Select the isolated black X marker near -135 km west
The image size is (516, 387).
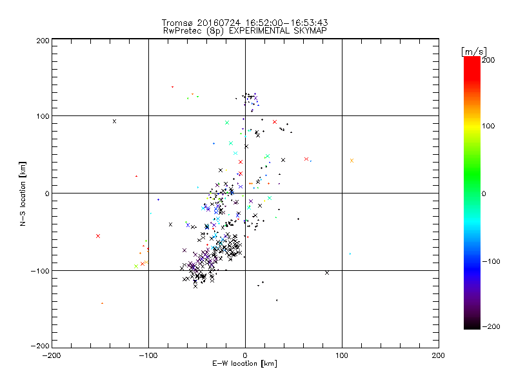(x=114, y=121)
